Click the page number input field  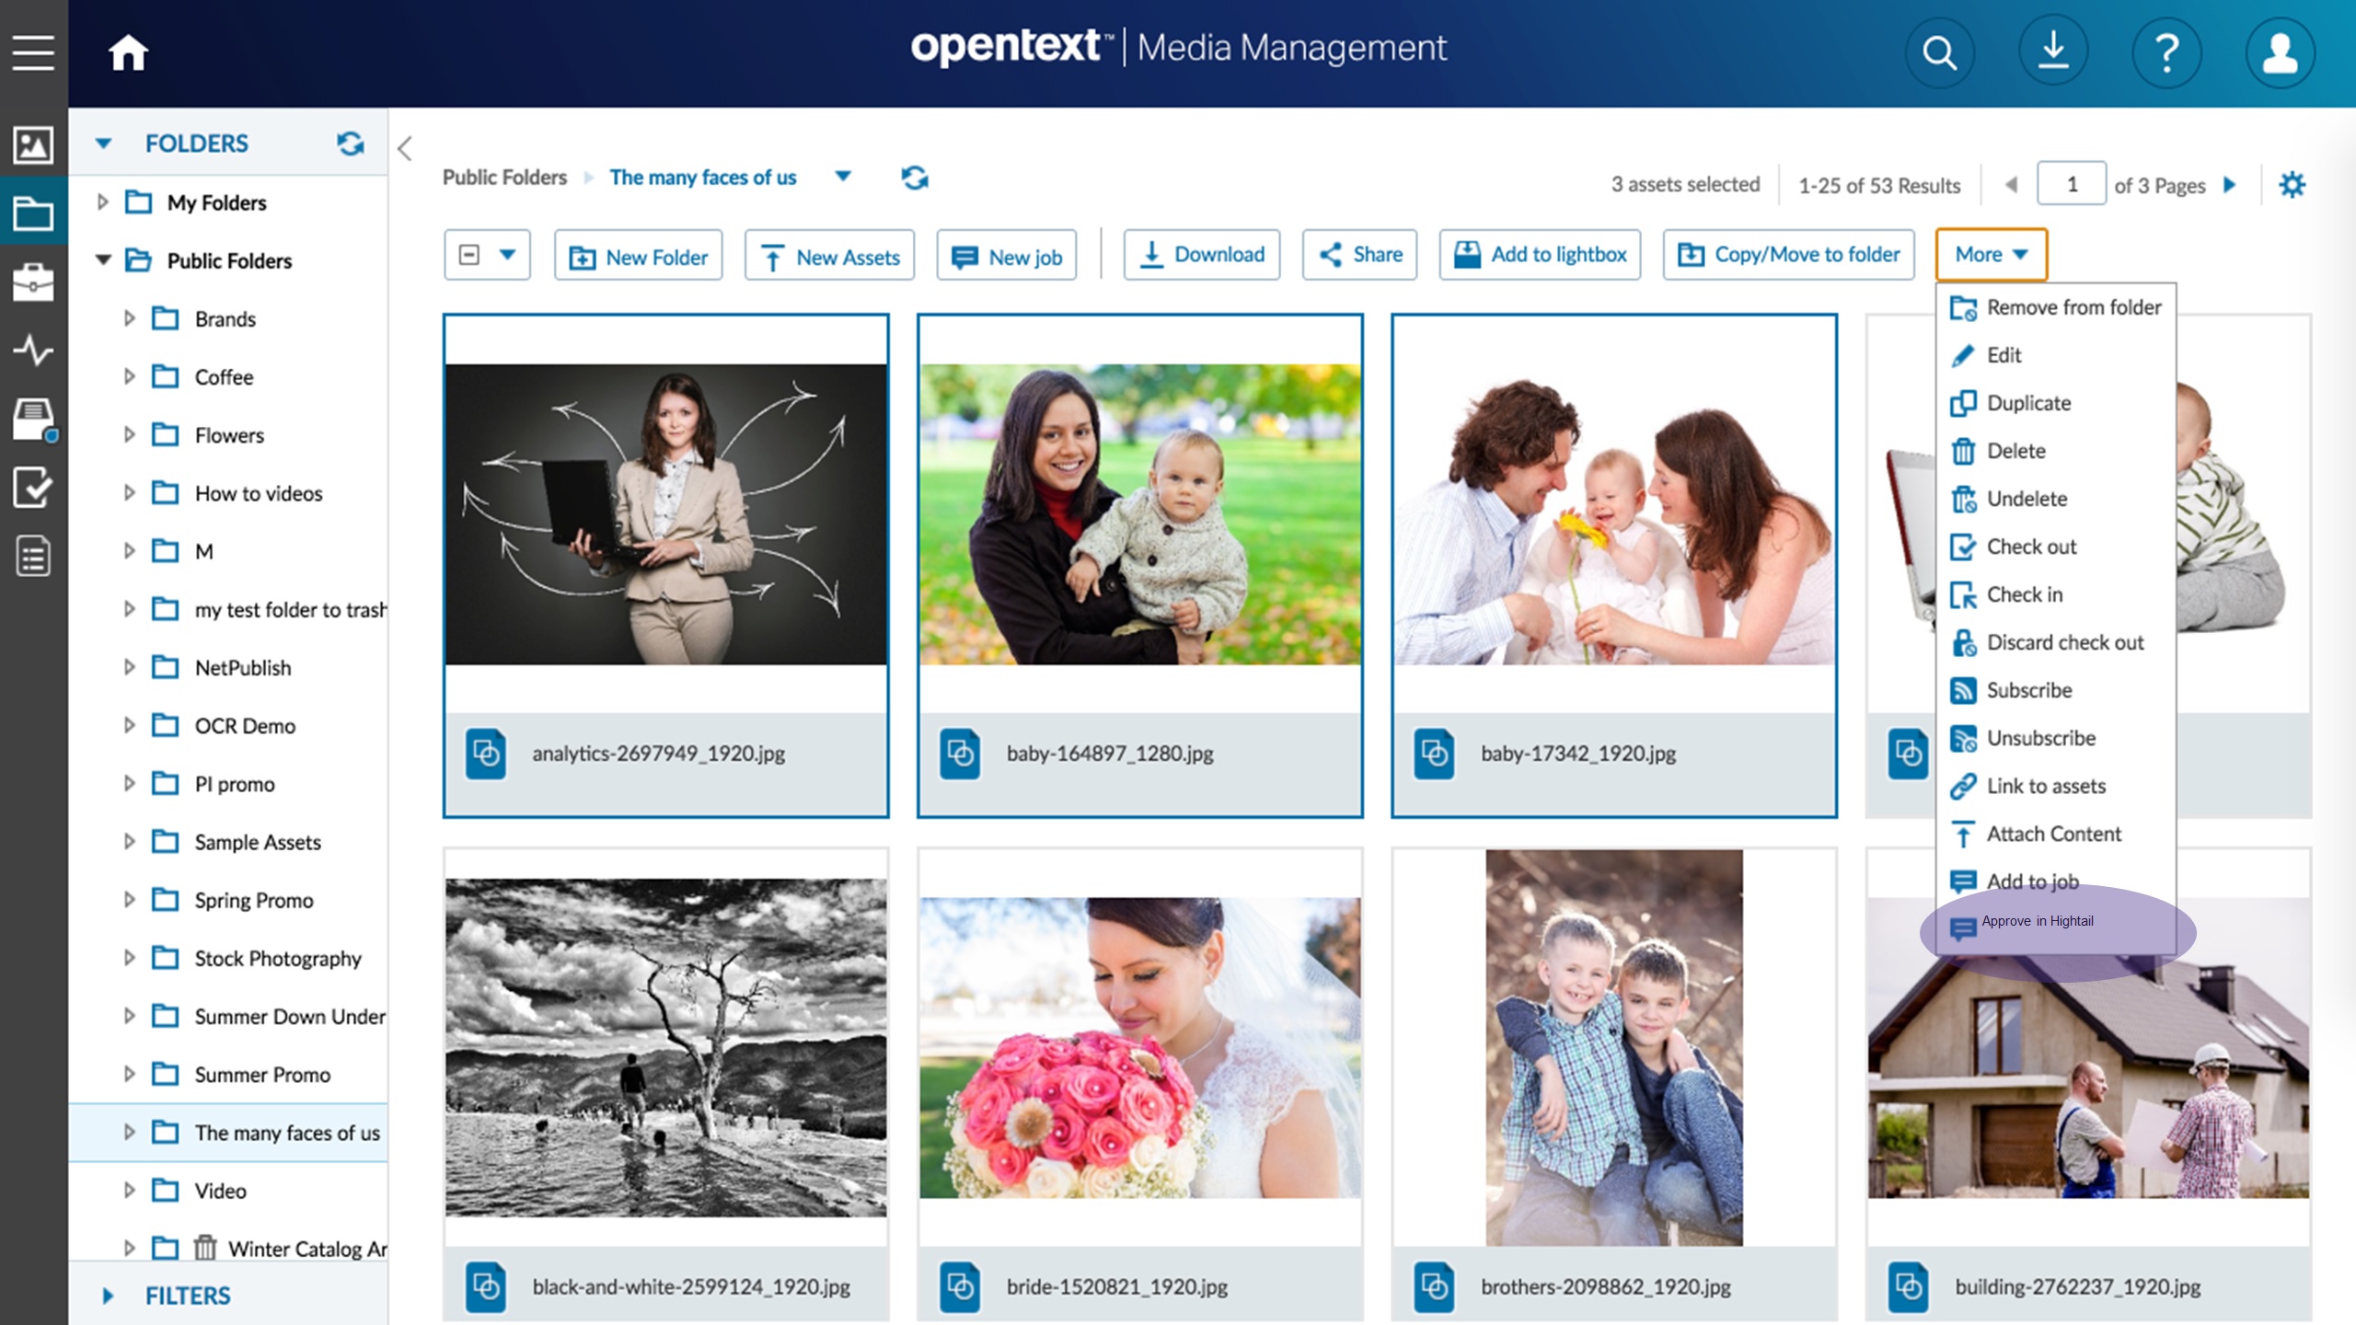click(x=2072, y=184)
